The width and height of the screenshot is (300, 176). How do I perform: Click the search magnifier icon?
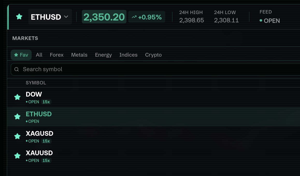click(17, 69)
